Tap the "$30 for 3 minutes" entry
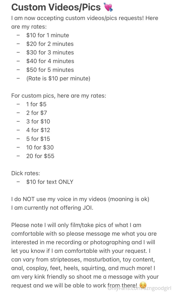The width and height of the screenshot is (172, 292). tap(50, 52)
